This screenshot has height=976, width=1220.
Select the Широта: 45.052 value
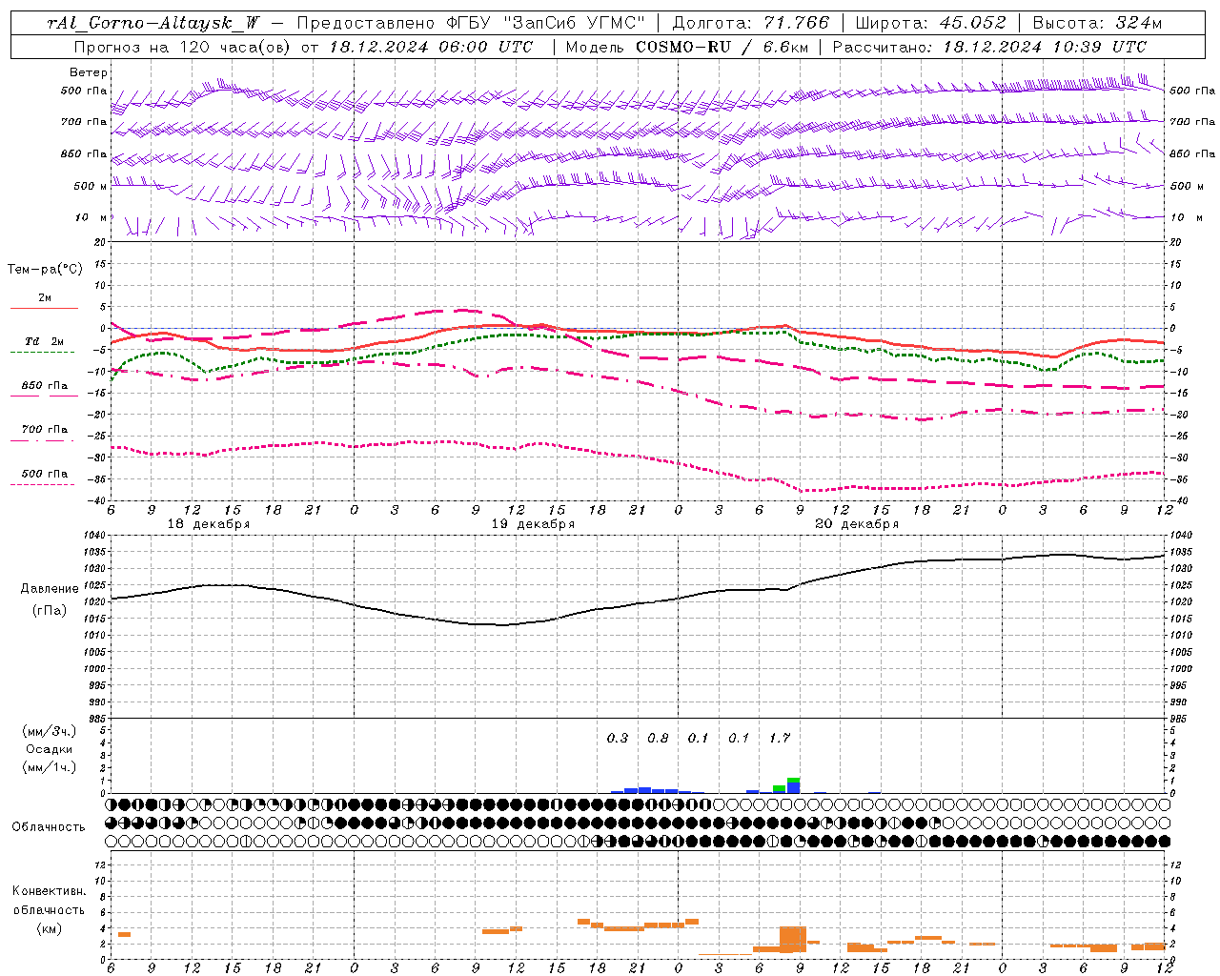931,23
